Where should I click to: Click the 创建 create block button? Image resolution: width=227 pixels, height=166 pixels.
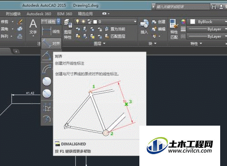pos(158,22)
